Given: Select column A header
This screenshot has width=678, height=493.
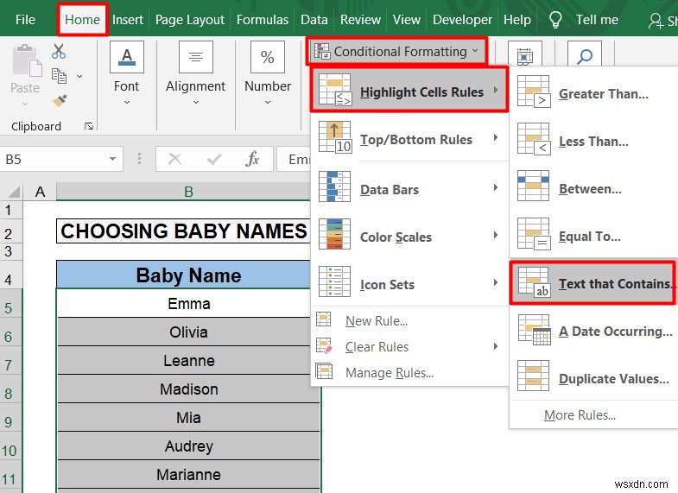Looking at the screenshot, I should pos(40,192).
